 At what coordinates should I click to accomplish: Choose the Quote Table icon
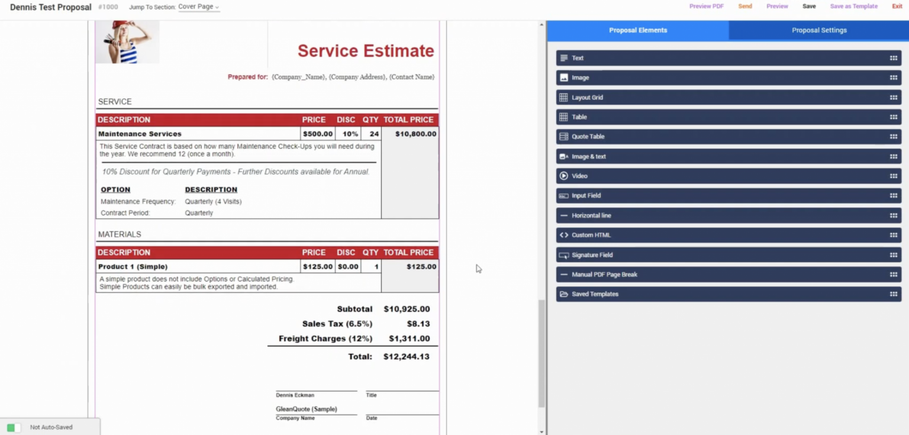[x=563, y=137]
